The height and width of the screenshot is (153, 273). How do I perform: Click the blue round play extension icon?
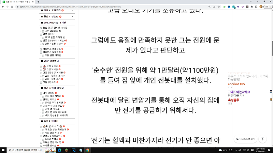pos(229,7)
